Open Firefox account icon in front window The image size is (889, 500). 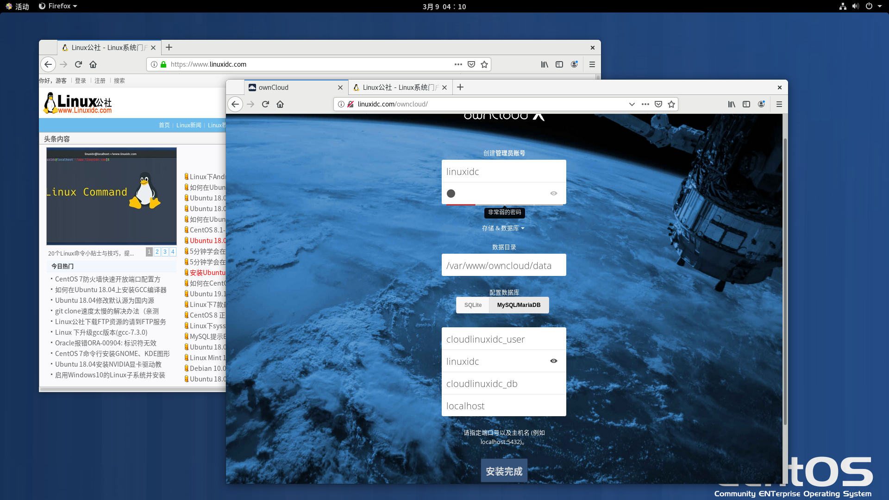point(761,104)
